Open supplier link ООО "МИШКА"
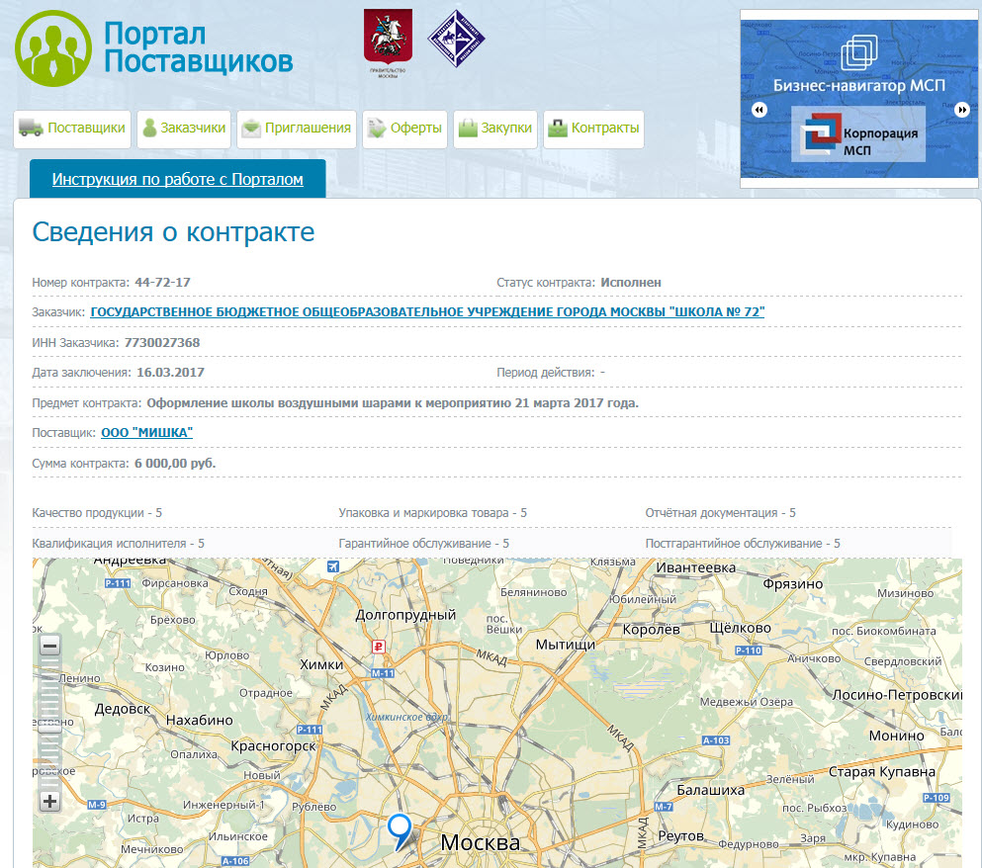Image resolution: width=982 pixels, height=868 pixels. [146, 433]
